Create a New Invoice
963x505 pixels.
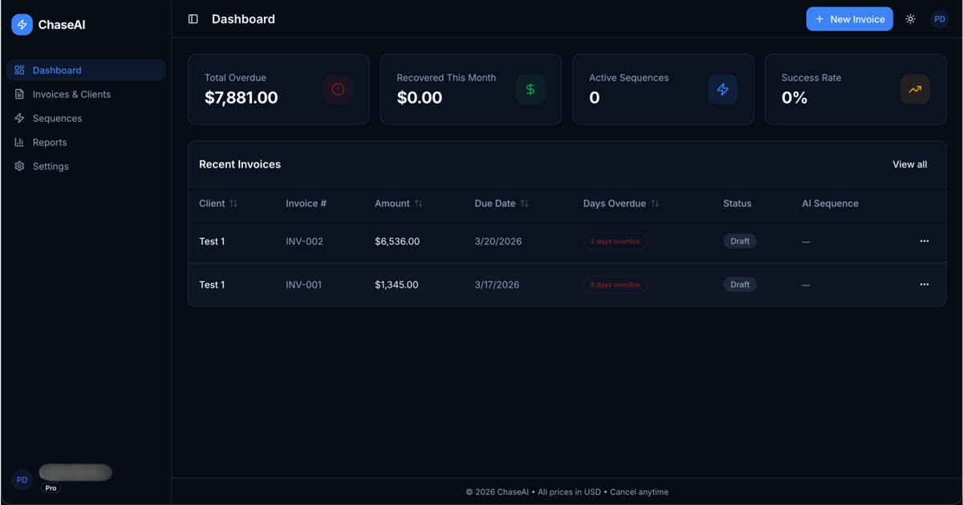(x=849, y=19)
